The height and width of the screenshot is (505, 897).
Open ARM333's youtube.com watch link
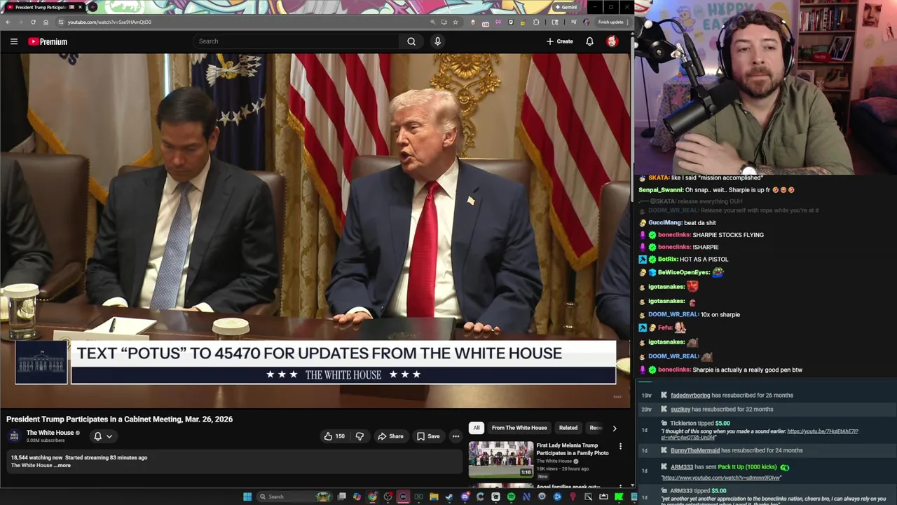point(721,478)
